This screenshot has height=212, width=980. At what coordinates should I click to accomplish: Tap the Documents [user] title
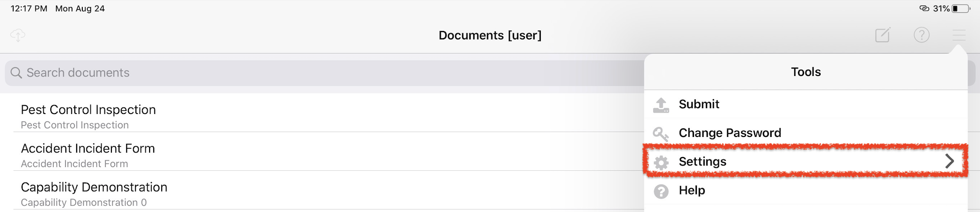(x=490, y=35)
